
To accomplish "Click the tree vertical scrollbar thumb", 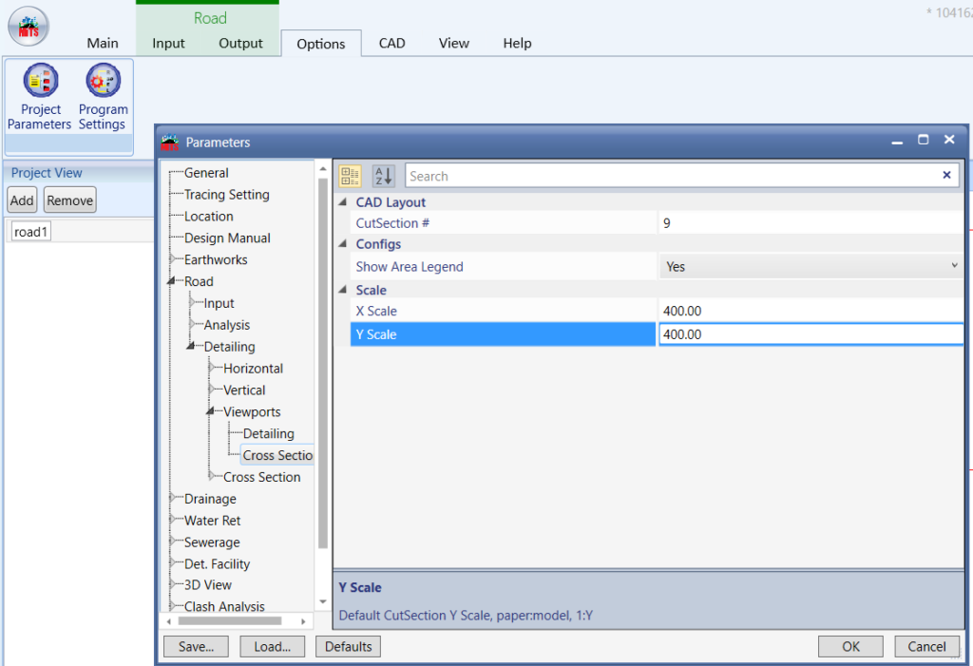I will 323,364.
